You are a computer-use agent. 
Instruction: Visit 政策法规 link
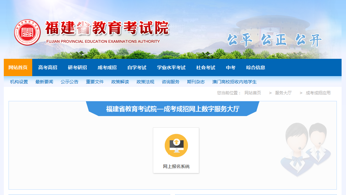pos(145,82)
